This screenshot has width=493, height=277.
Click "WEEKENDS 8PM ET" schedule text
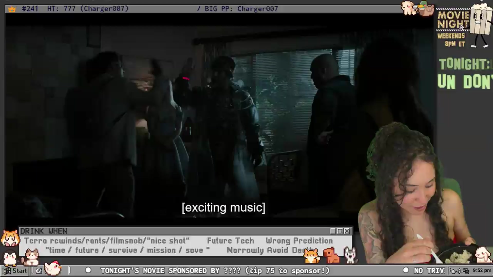[451, 40]
